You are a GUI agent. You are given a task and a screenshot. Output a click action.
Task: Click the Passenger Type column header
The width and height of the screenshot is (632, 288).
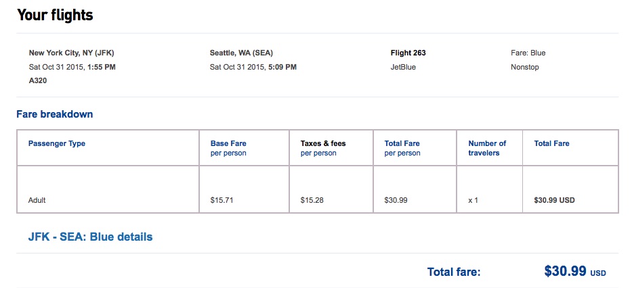(57, 143)
